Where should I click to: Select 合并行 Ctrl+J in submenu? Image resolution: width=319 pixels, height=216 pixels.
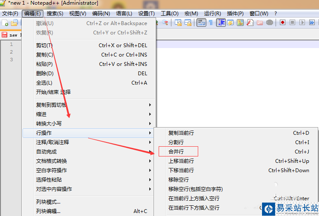236,151
